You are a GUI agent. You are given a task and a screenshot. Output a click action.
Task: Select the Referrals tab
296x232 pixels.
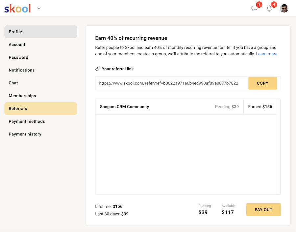click(x=40, y=108)
